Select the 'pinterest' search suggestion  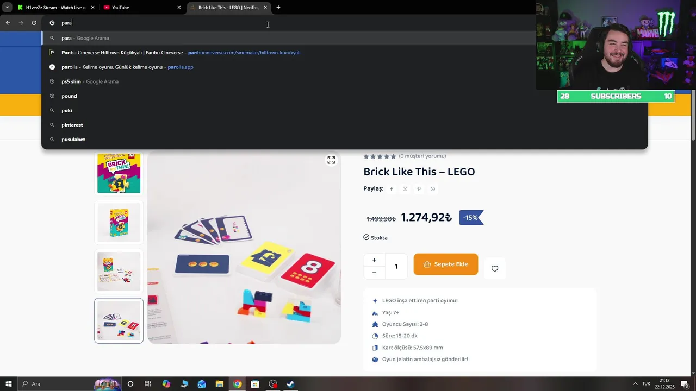pyautogui.click(x=345, y=125)
